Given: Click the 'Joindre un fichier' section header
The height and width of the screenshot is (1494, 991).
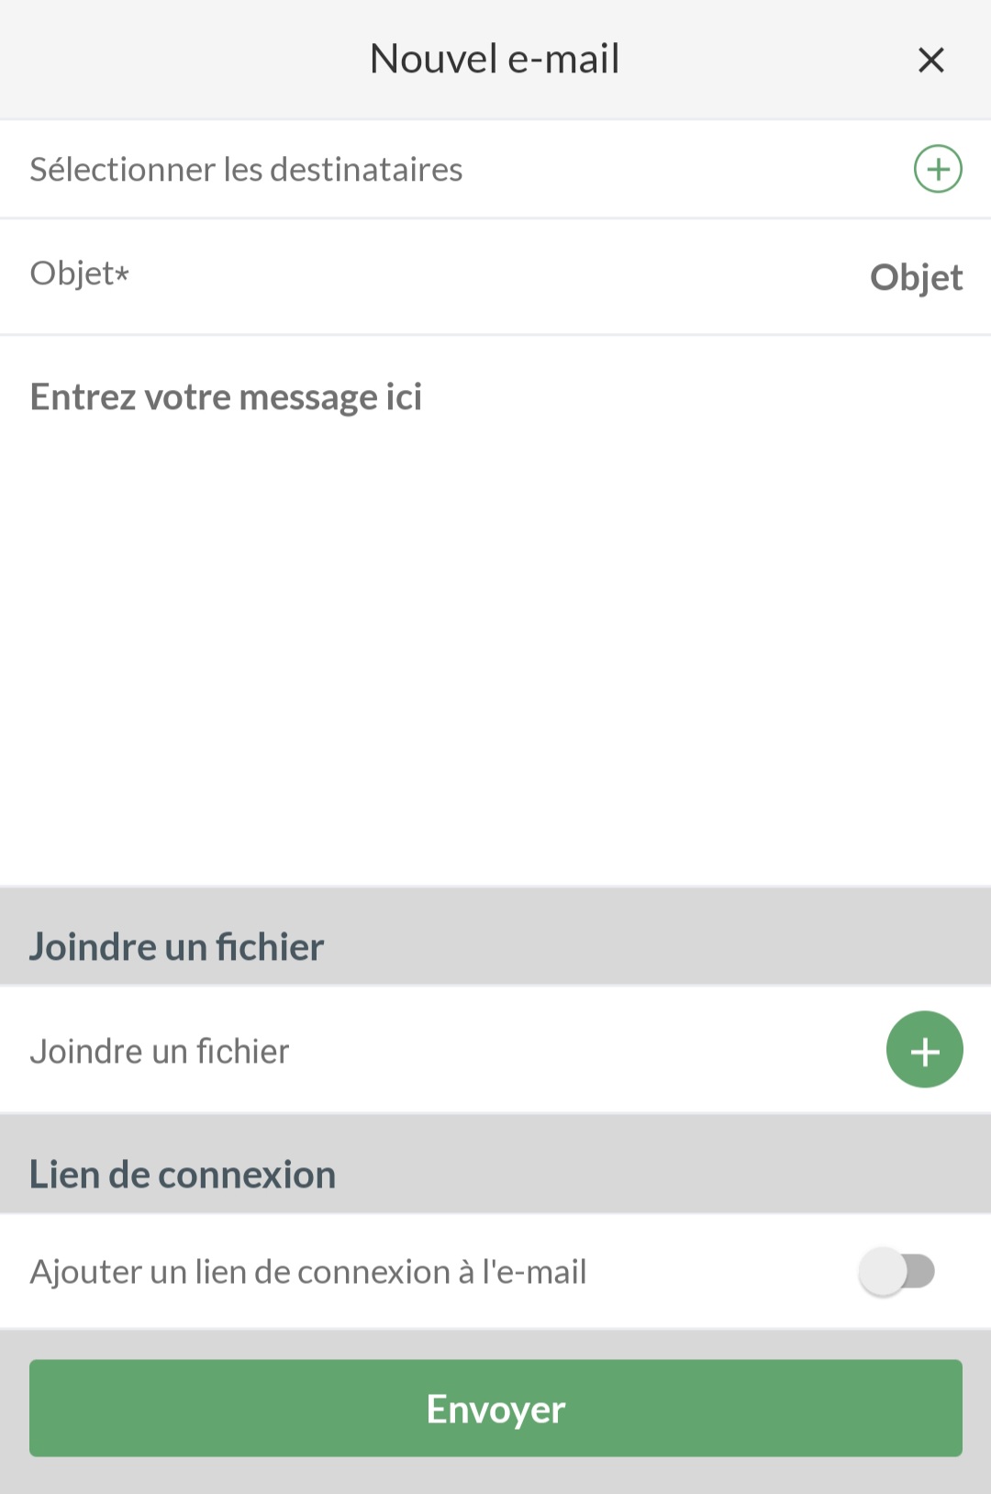Looking at the screenshot, I should click(177, 946).
